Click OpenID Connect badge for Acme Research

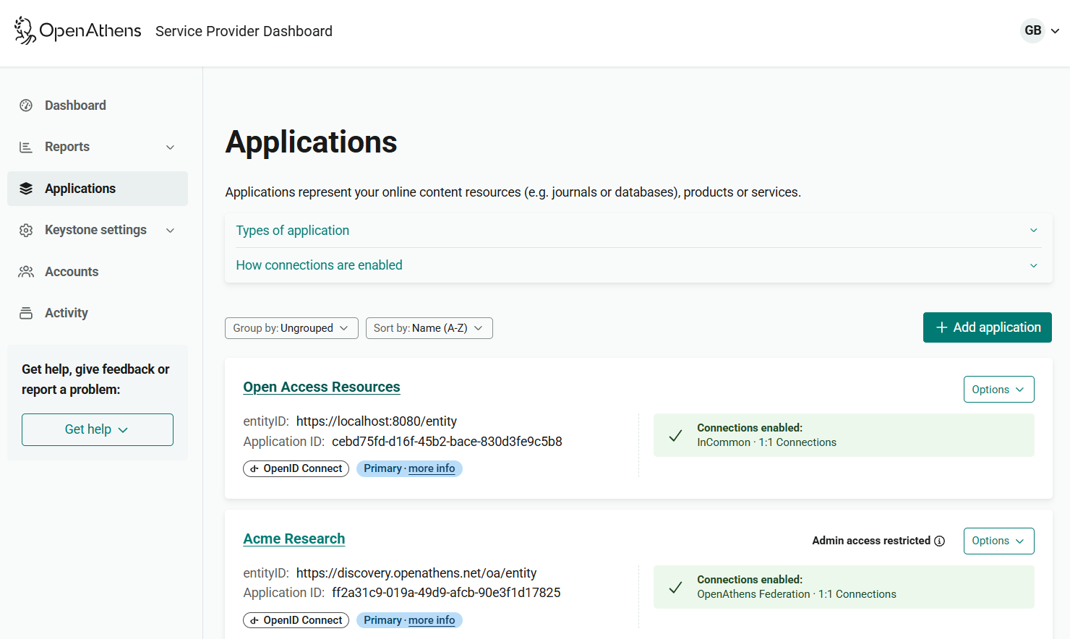[x=296, y=620]
